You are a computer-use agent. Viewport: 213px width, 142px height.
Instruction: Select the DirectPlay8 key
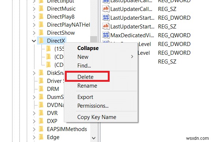tap(61, 17)
